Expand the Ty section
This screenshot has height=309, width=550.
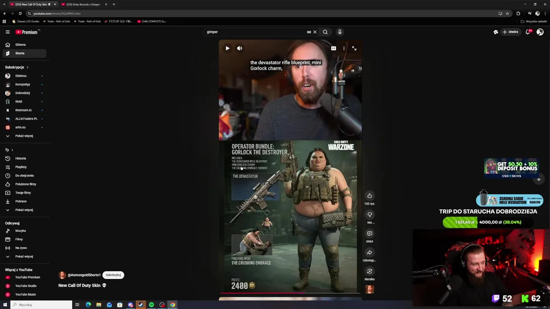[9, 150]
